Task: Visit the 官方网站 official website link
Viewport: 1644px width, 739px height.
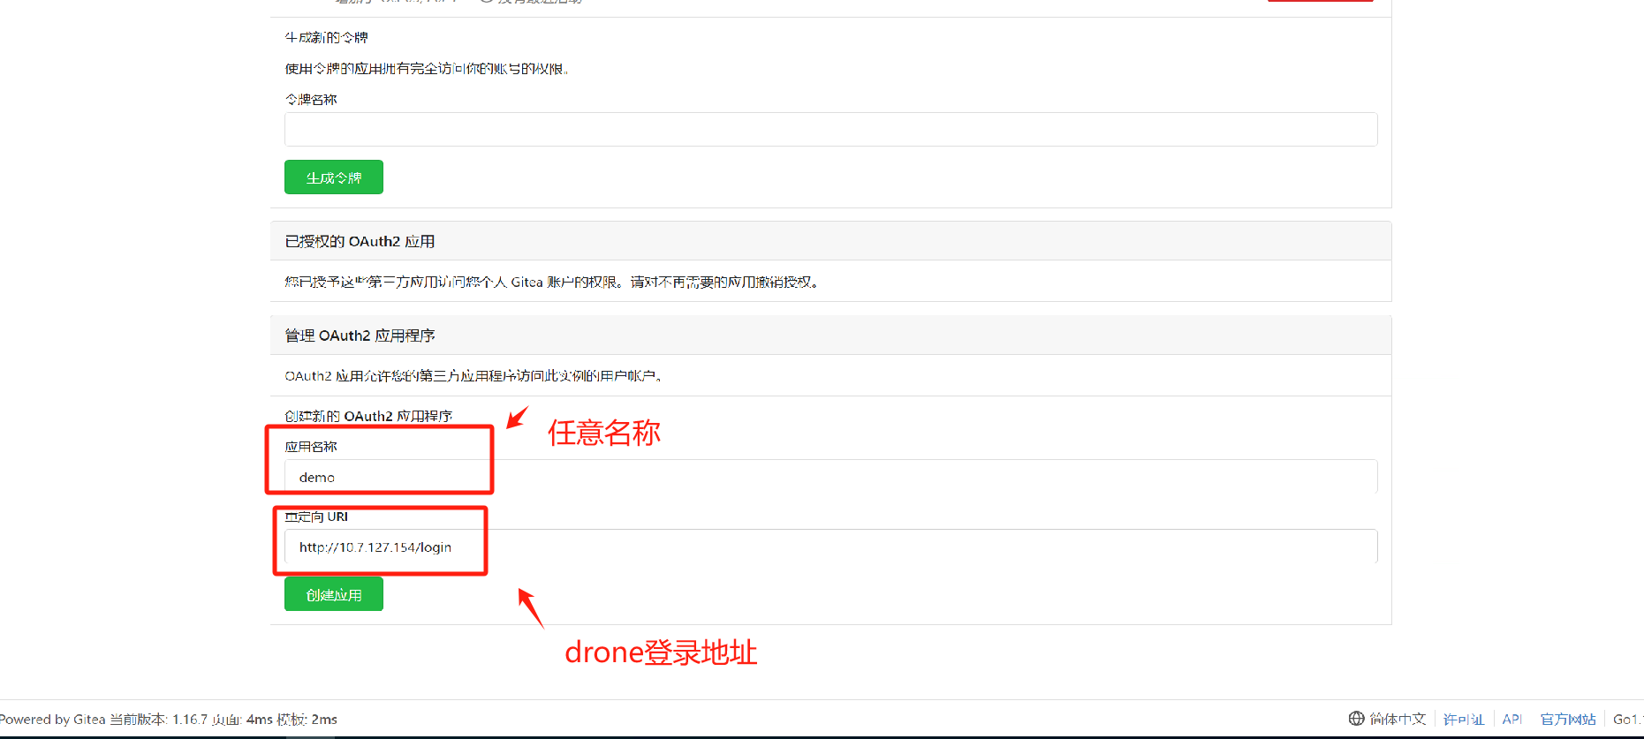Action: (x=1567, y=719)
